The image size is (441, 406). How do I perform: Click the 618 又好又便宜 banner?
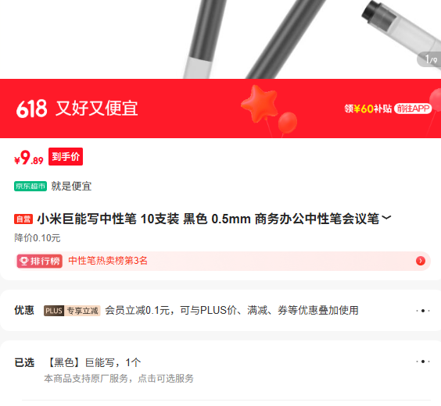coord(220,109)
